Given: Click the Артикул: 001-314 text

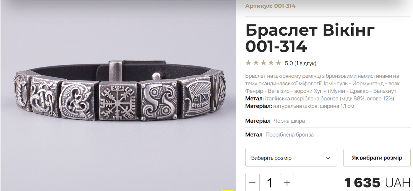Looking at the screenshot, I should (x=270, y=6).
